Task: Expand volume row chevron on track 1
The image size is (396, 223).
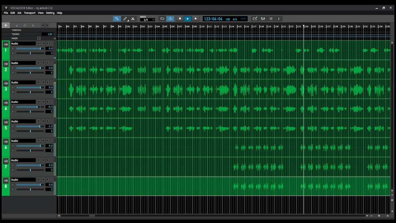Action: (x=13, y=48)
